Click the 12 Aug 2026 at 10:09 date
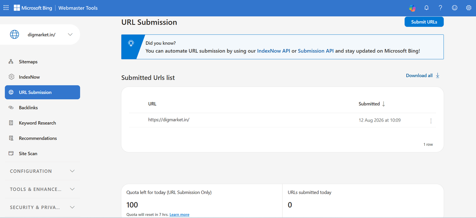The width and height of the screenshot is (476, 218). pyautogui.click(x=380, y=120)
